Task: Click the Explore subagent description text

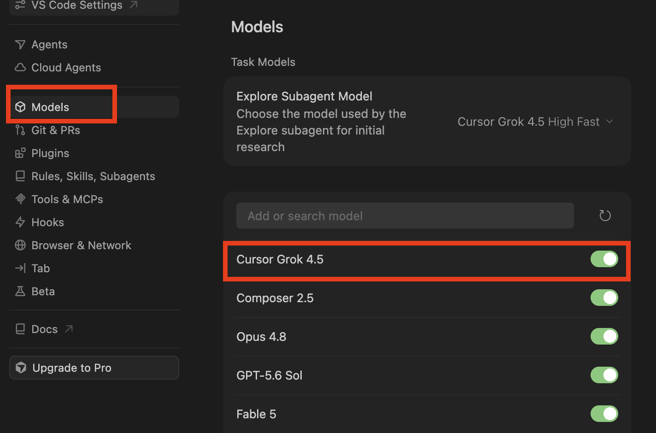Action: click(x=322, y=130)
